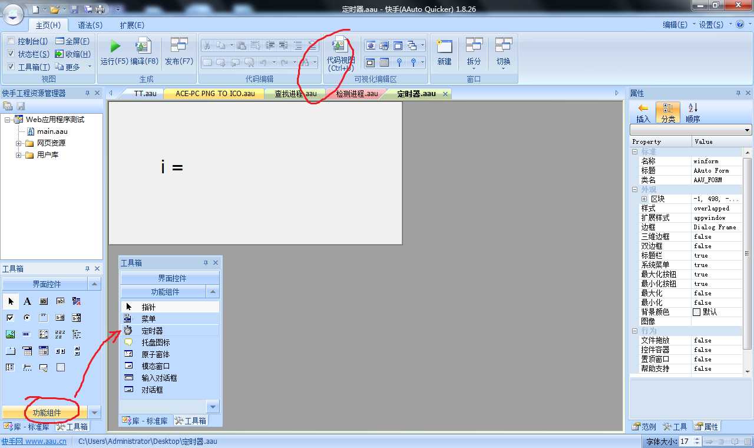The height and width of the screenshot is (448, 754).
Task: Open ACE-PC PNG TO ICO.aau tab
Action: click(215, 94)
